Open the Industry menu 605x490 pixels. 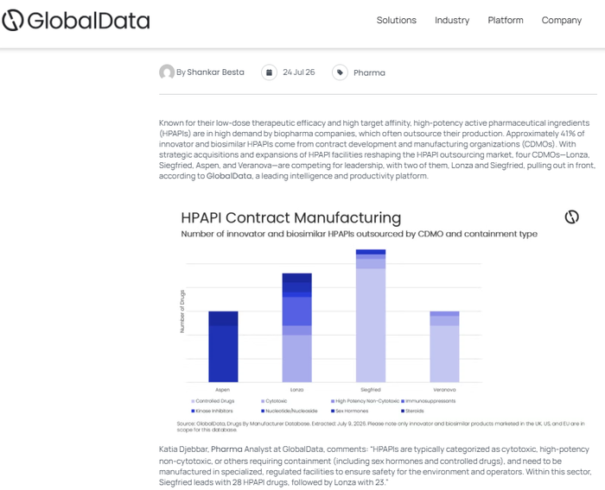[452, 20]
